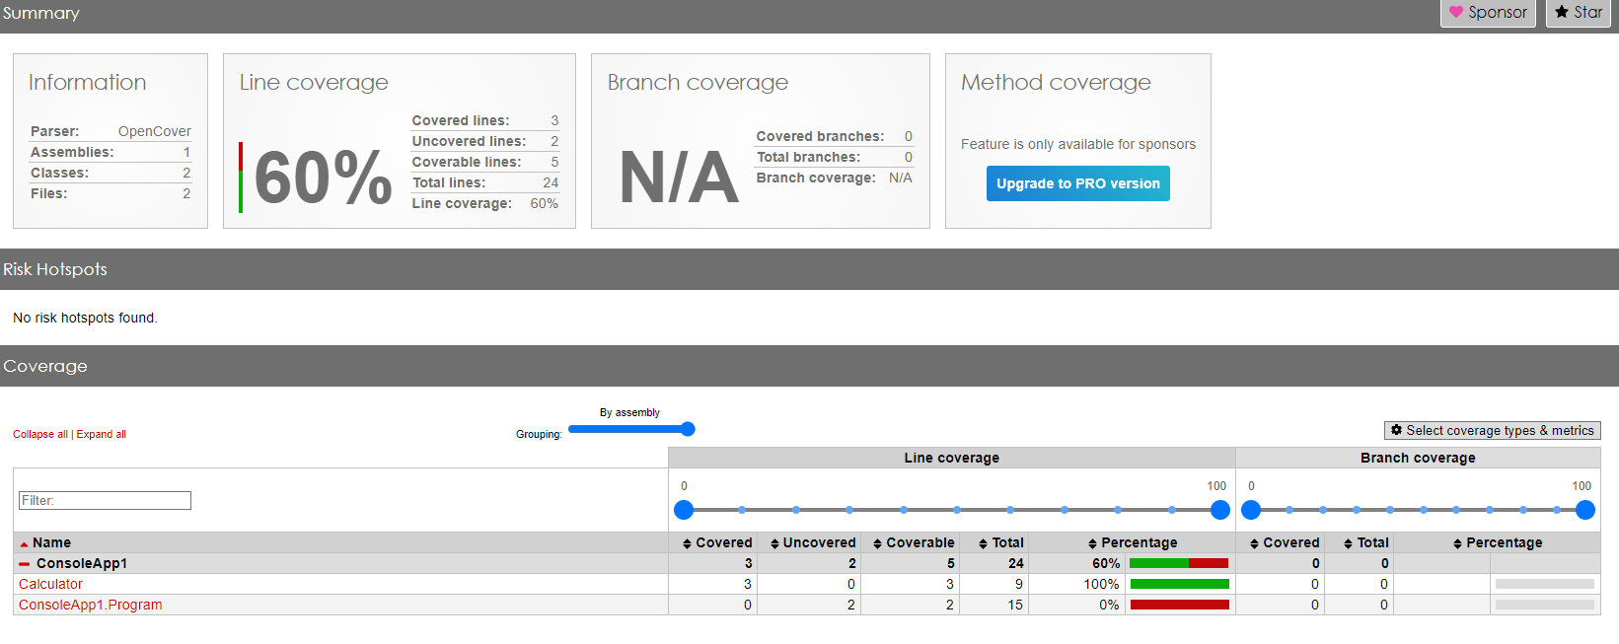
Task: Sort by branch coverage Percentage column
Action: pyautogui.click(x=1497, y=542)
